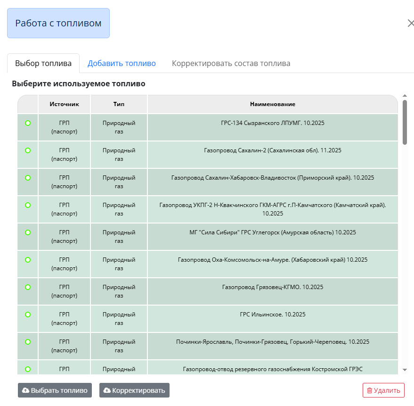
Task: Click ГРП (паспорт) cell in ГРС-134 row
Action: [x=65, y=127]
